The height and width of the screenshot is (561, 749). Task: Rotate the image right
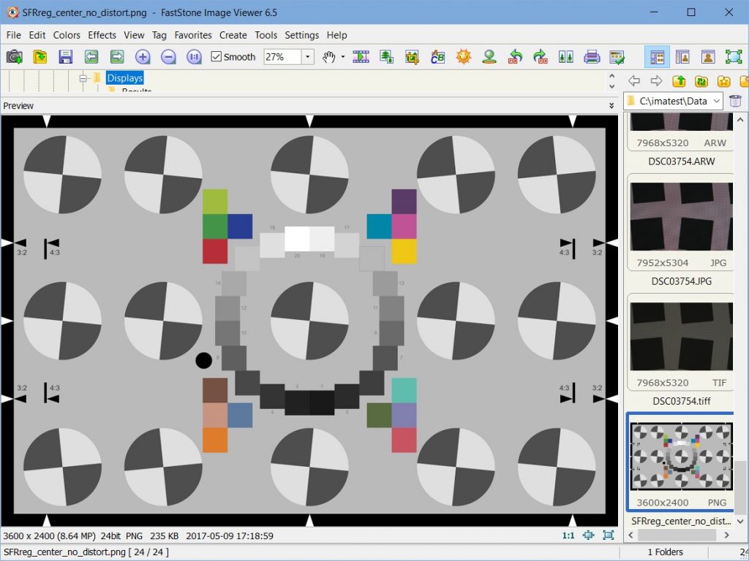541,57
